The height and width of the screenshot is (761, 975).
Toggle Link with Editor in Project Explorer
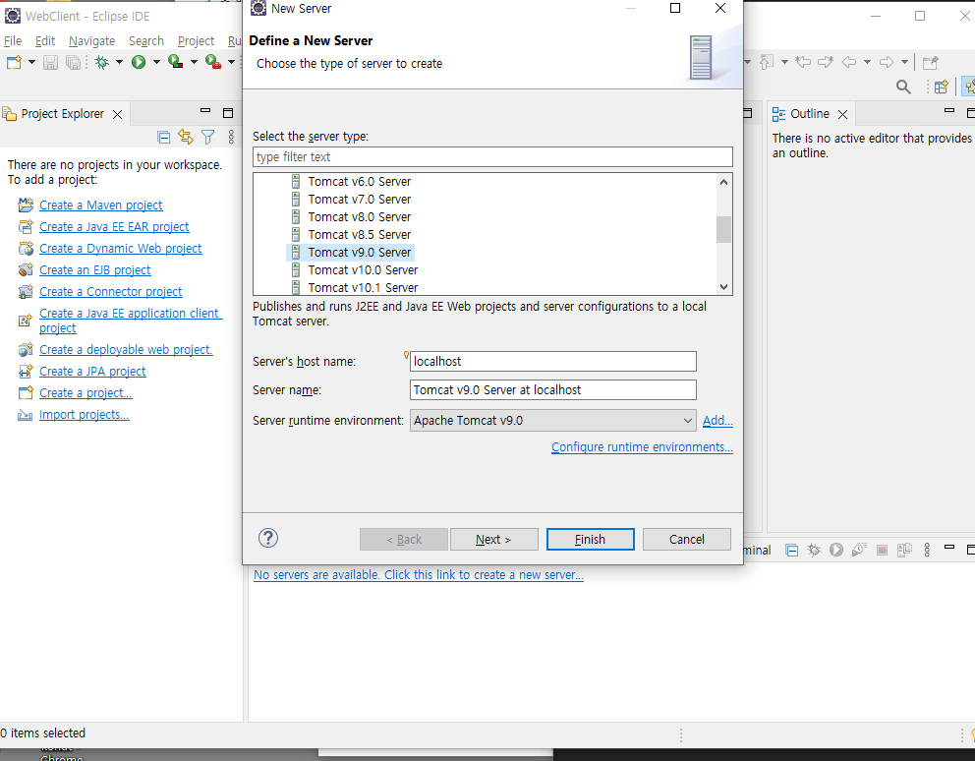tap(186, 137)
